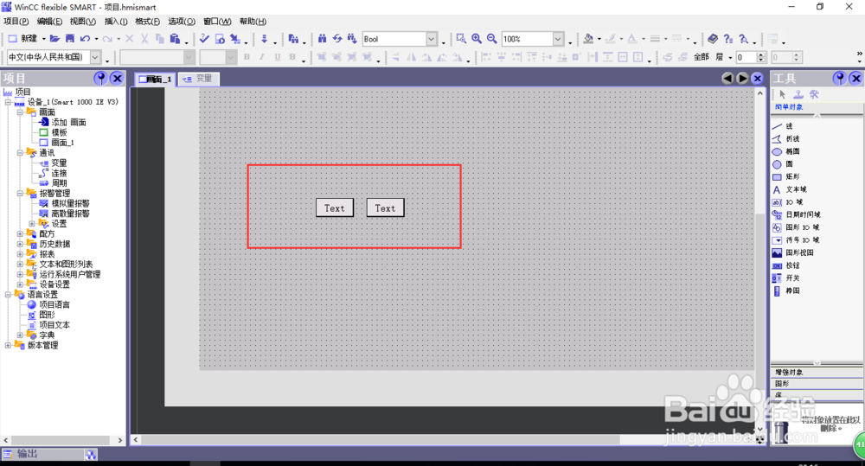Select the Line (线) tool in the toolbox
This screenshot has height=466, width=865.
[x=784, y=126]
